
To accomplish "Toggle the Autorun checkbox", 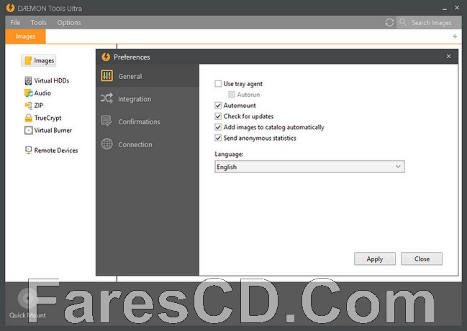I will 232,95.
